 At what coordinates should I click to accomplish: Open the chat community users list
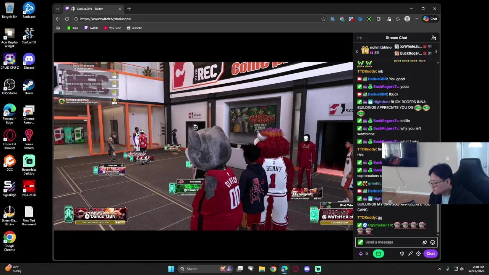pyautogui.click(x=434, y=38)
